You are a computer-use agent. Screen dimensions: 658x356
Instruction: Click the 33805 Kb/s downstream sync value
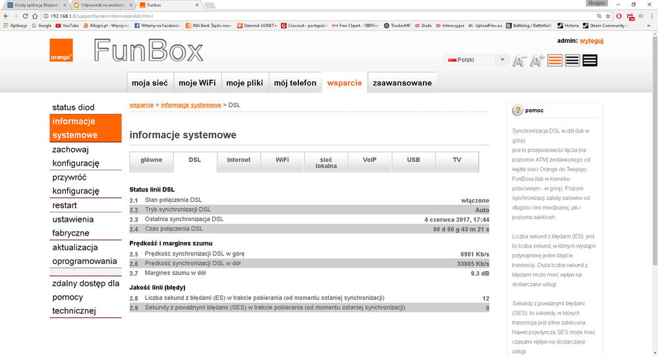[473, 264]
